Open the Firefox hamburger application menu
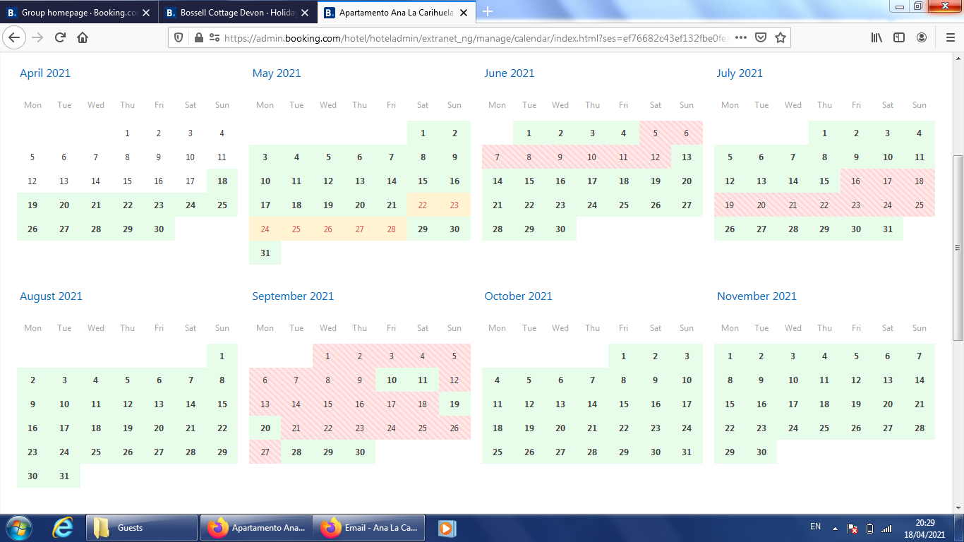Screen dimensions: 964x542 pyautogui.click(x=950, y=38)
